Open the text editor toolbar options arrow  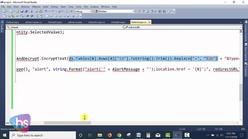point(80,16)
